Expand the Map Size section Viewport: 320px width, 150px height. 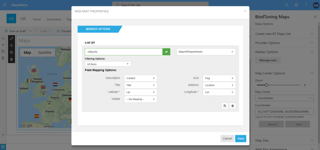click(x=284, y=140)
